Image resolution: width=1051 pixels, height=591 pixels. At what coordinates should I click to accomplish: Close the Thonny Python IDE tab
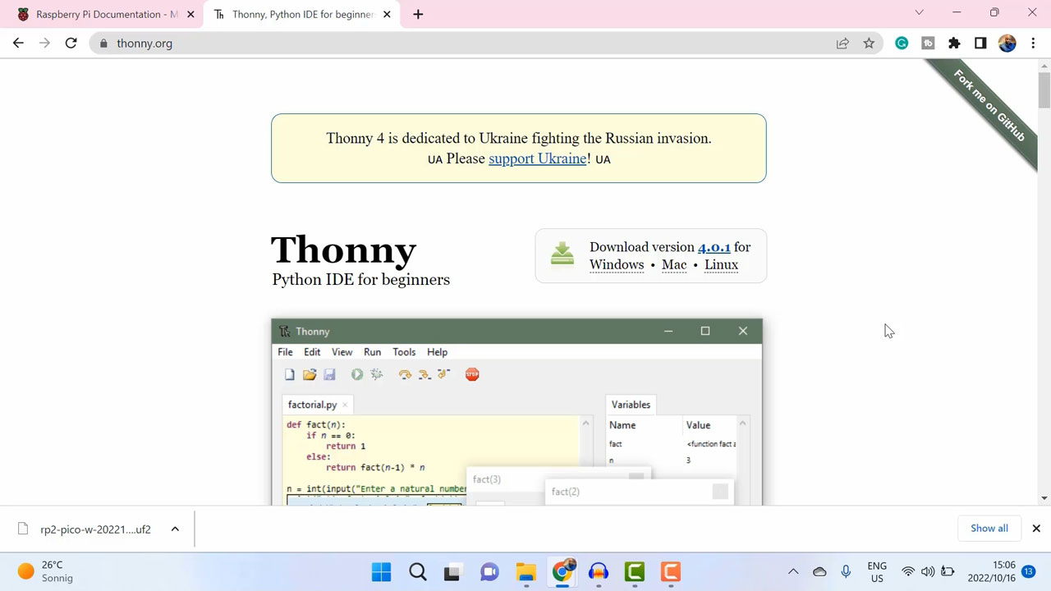[386, 14]
